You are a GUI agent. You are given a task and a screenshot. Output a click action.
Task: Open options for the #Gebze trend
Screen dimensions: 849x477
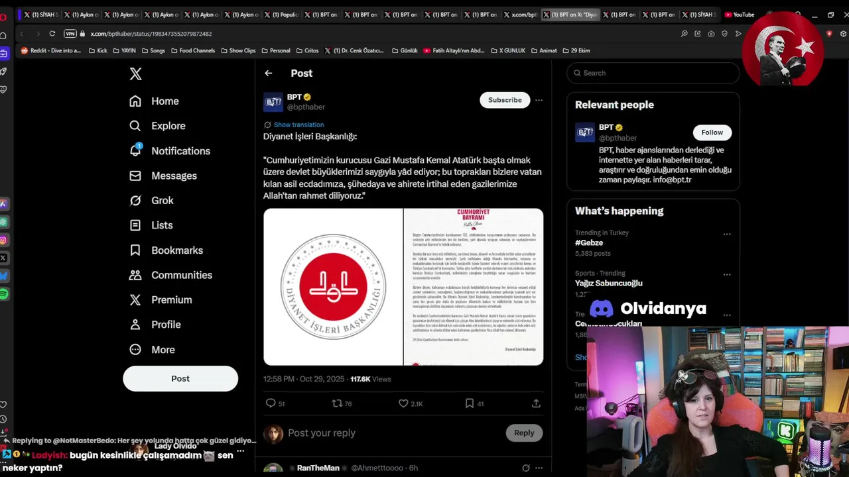727,234
